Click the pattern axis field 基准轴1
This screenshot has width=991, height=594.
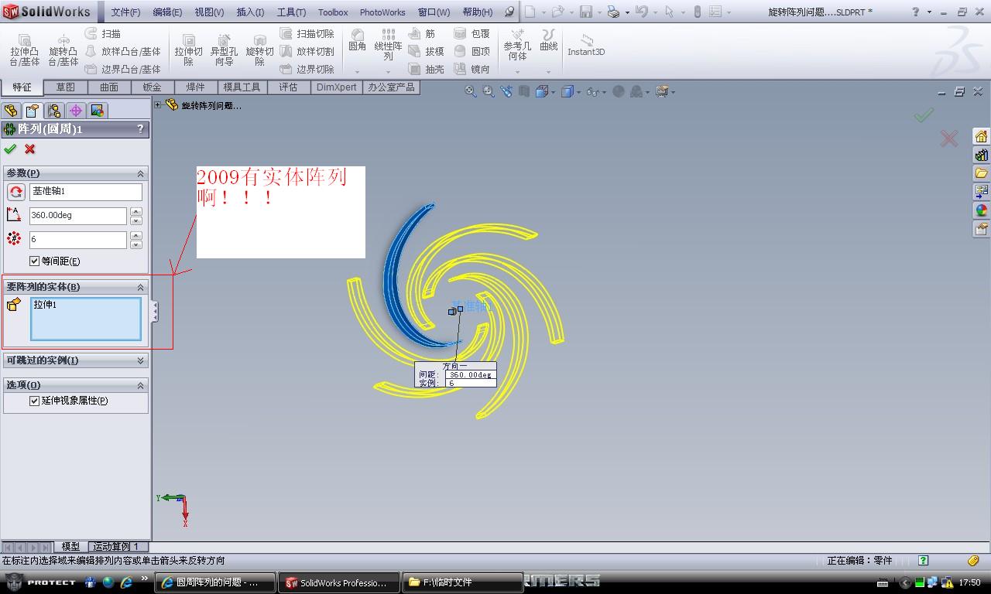86,192
